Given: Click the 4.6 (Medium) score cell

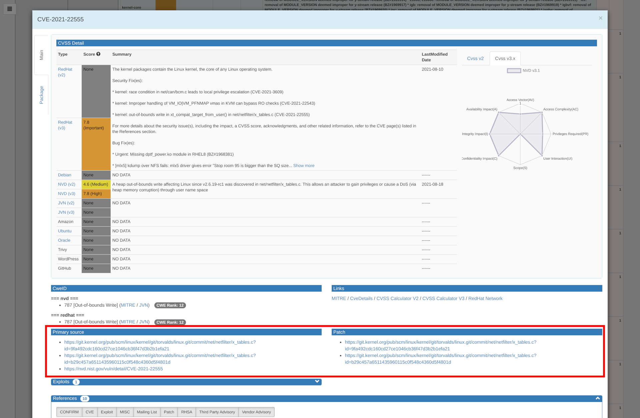Looking at the screenshot, I should point(96,184).
